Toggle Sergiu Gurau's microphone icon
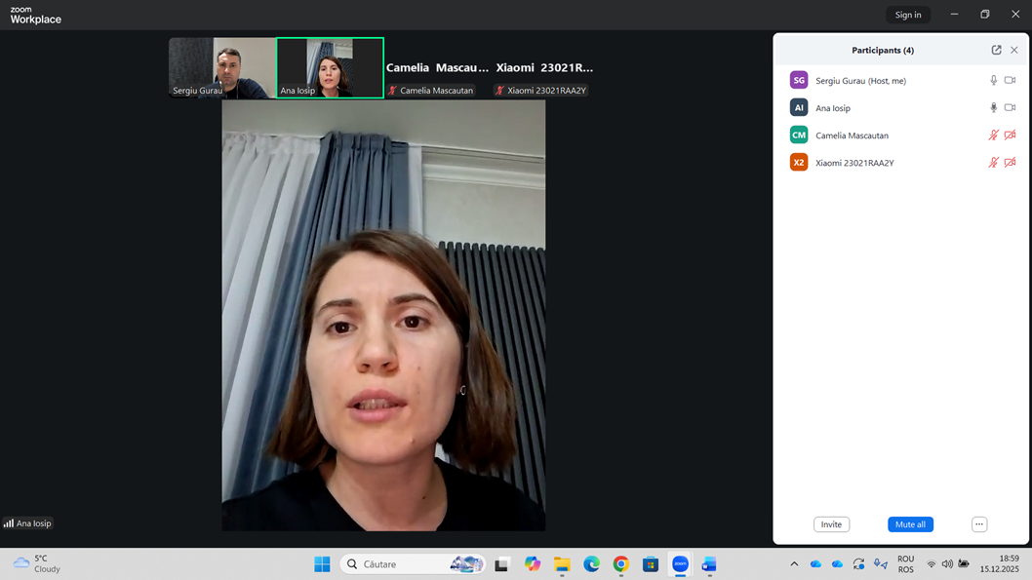1032x580 pixels. point(993,81)
